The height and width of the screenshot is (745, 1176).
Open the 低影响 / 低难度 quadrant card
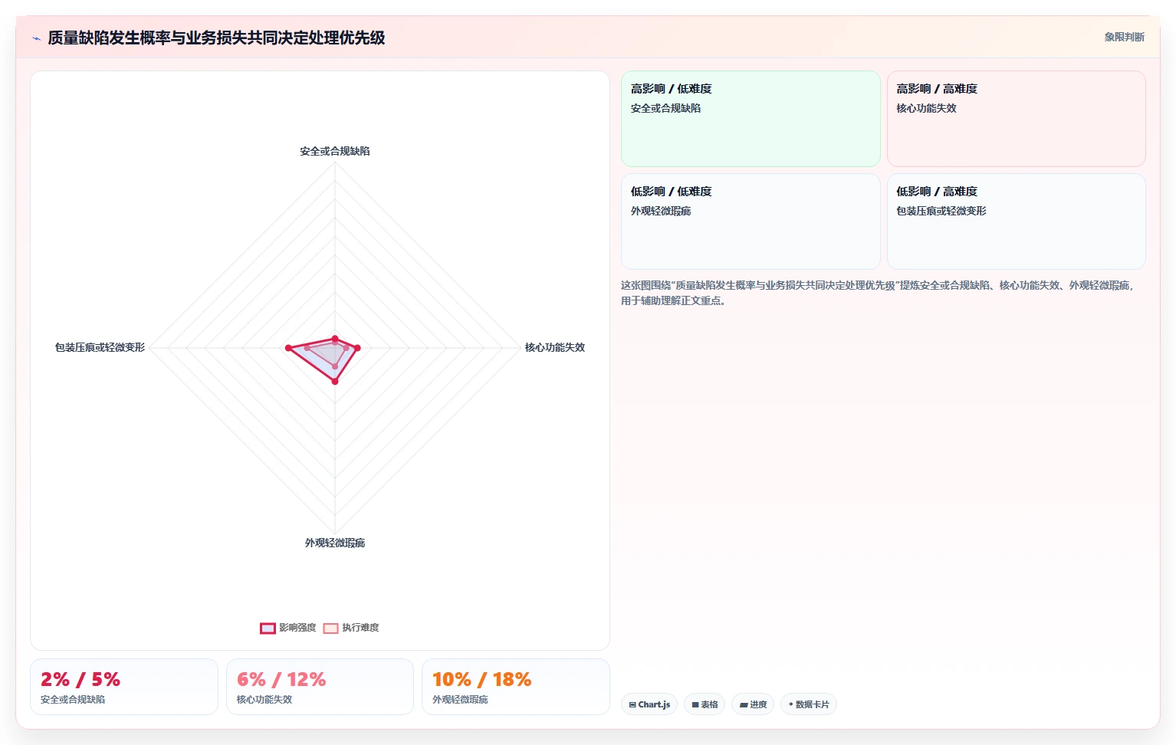coord(751,222)
